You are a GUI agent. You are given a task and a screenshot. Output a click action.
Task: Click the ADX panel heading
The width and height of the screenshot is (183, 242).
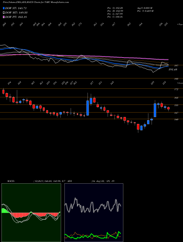tap(70, 181)
